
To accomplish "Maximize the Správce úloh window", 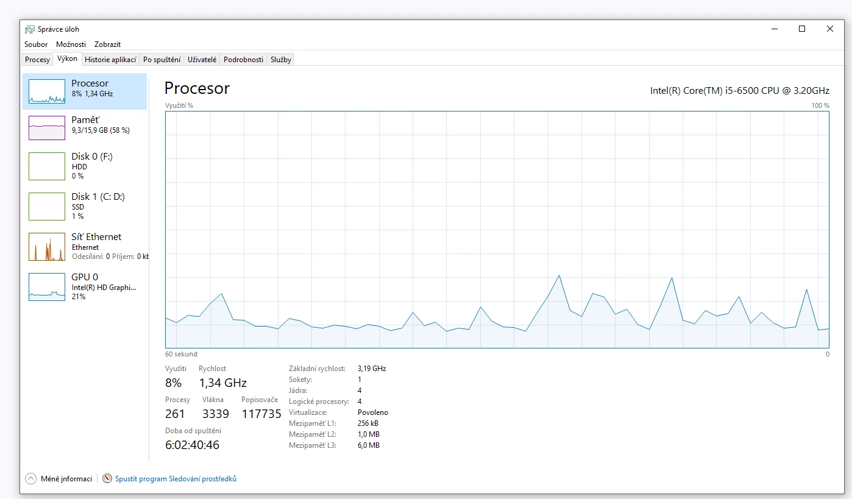I will point(802,29).
